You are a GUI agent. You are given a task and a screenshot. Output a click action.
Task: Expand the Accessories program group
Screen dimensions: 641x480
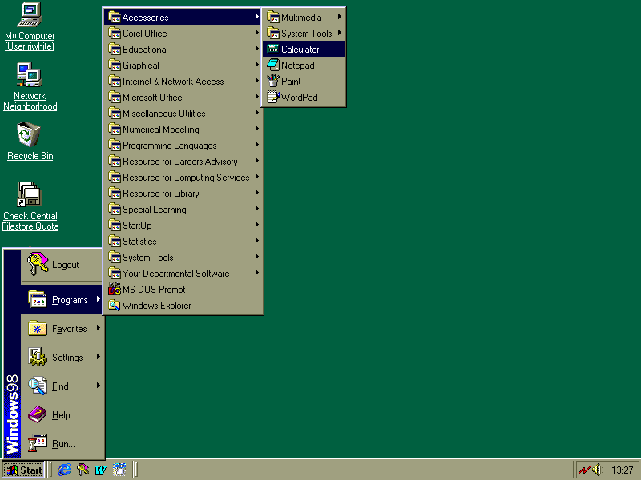click(183, 17)
